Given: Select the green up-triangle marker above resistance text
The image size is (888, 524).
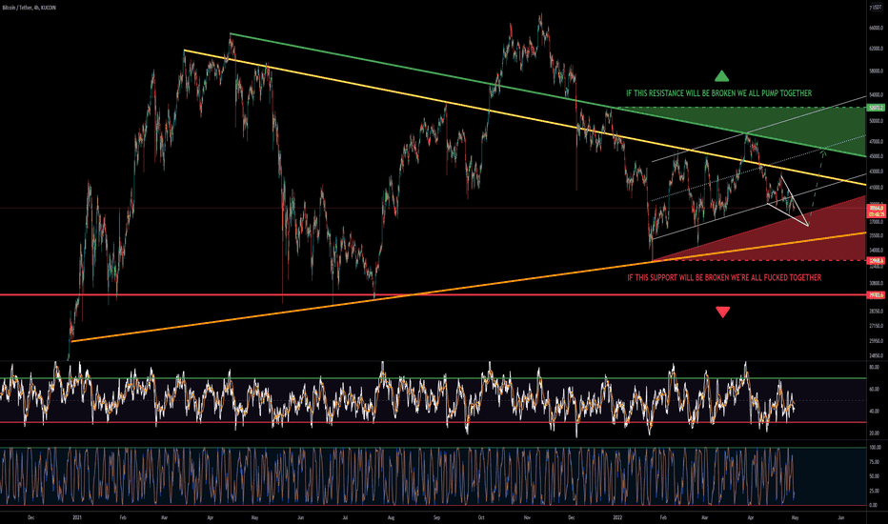Looking at the screenshot, I should pyautogui.click(x=721, y=76).
